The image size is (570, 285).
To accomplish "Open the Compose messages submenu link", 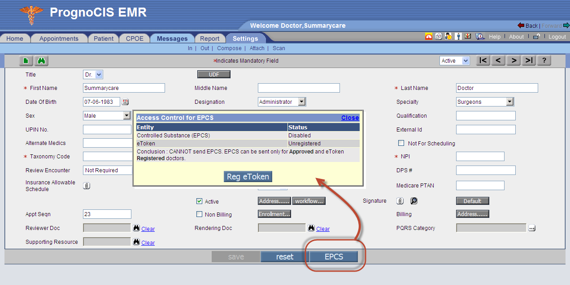I will coord(229,48).
